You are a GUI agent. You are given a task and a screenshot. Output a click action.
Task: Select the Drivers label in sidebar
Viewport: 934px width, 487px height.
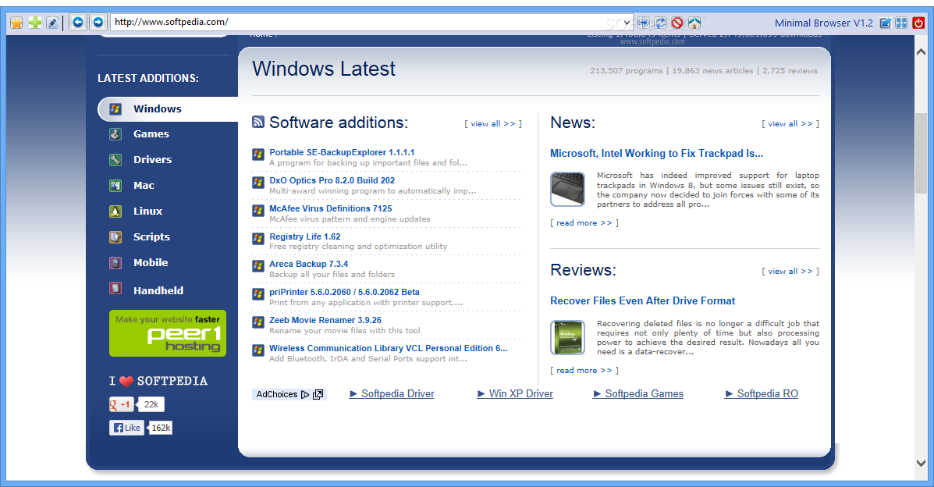click(x=152, y=160)
